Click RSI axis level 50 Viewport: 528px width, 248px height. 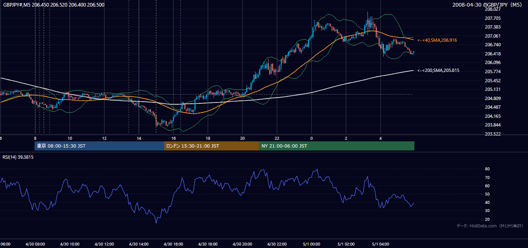click(x=487, y=194)
